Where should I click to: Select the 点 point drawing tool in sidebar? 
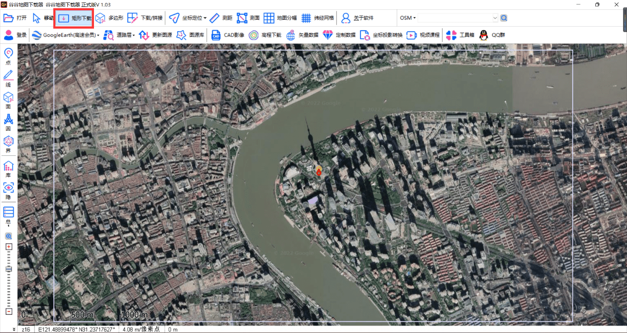coord(8,55)
